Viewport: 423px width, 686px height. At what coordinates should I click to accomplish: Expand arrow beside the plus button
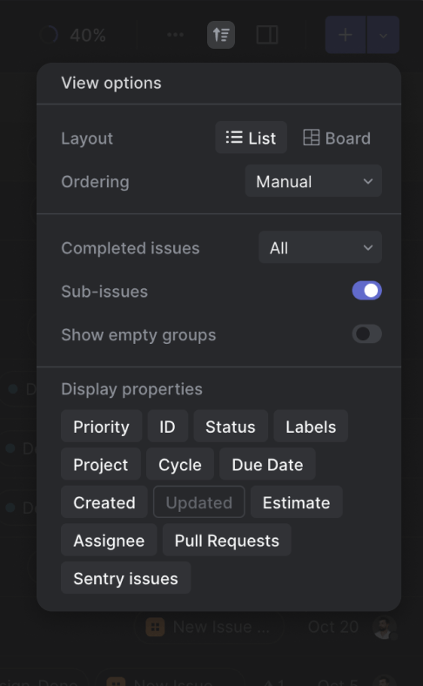click(x=383, y=35)
